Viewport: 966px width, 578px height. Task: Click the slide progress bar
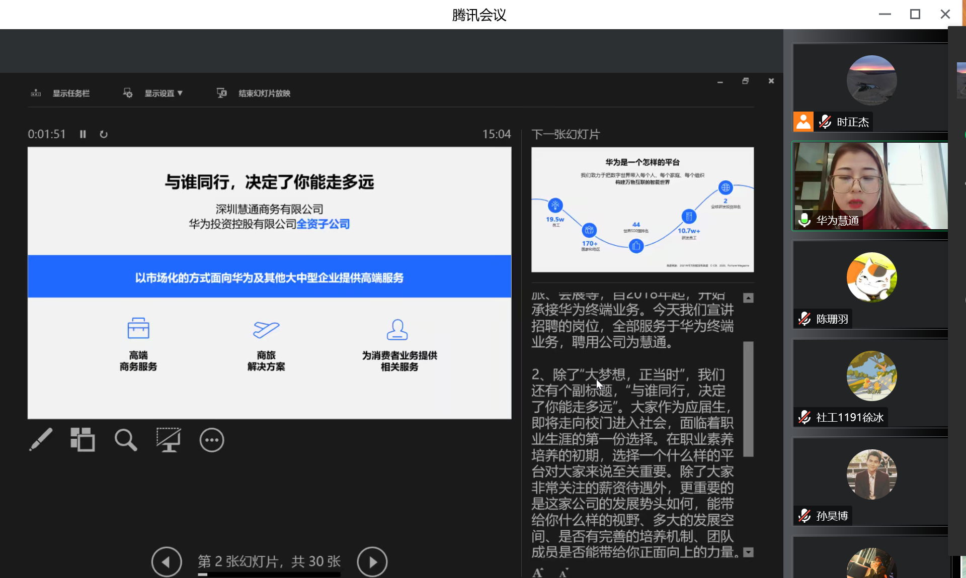[269, 574]
